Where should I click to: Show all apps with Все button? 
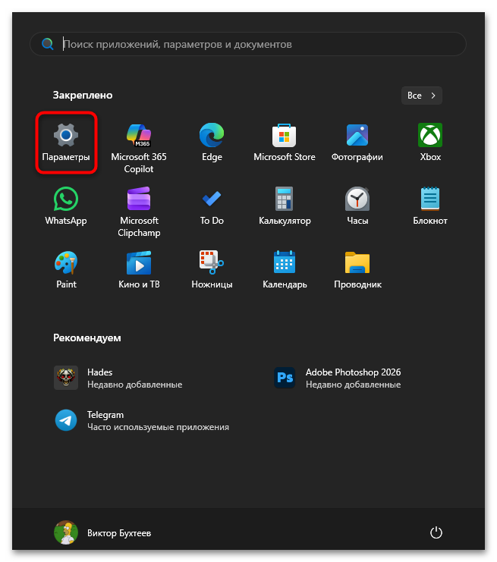[x=421, y=96]
